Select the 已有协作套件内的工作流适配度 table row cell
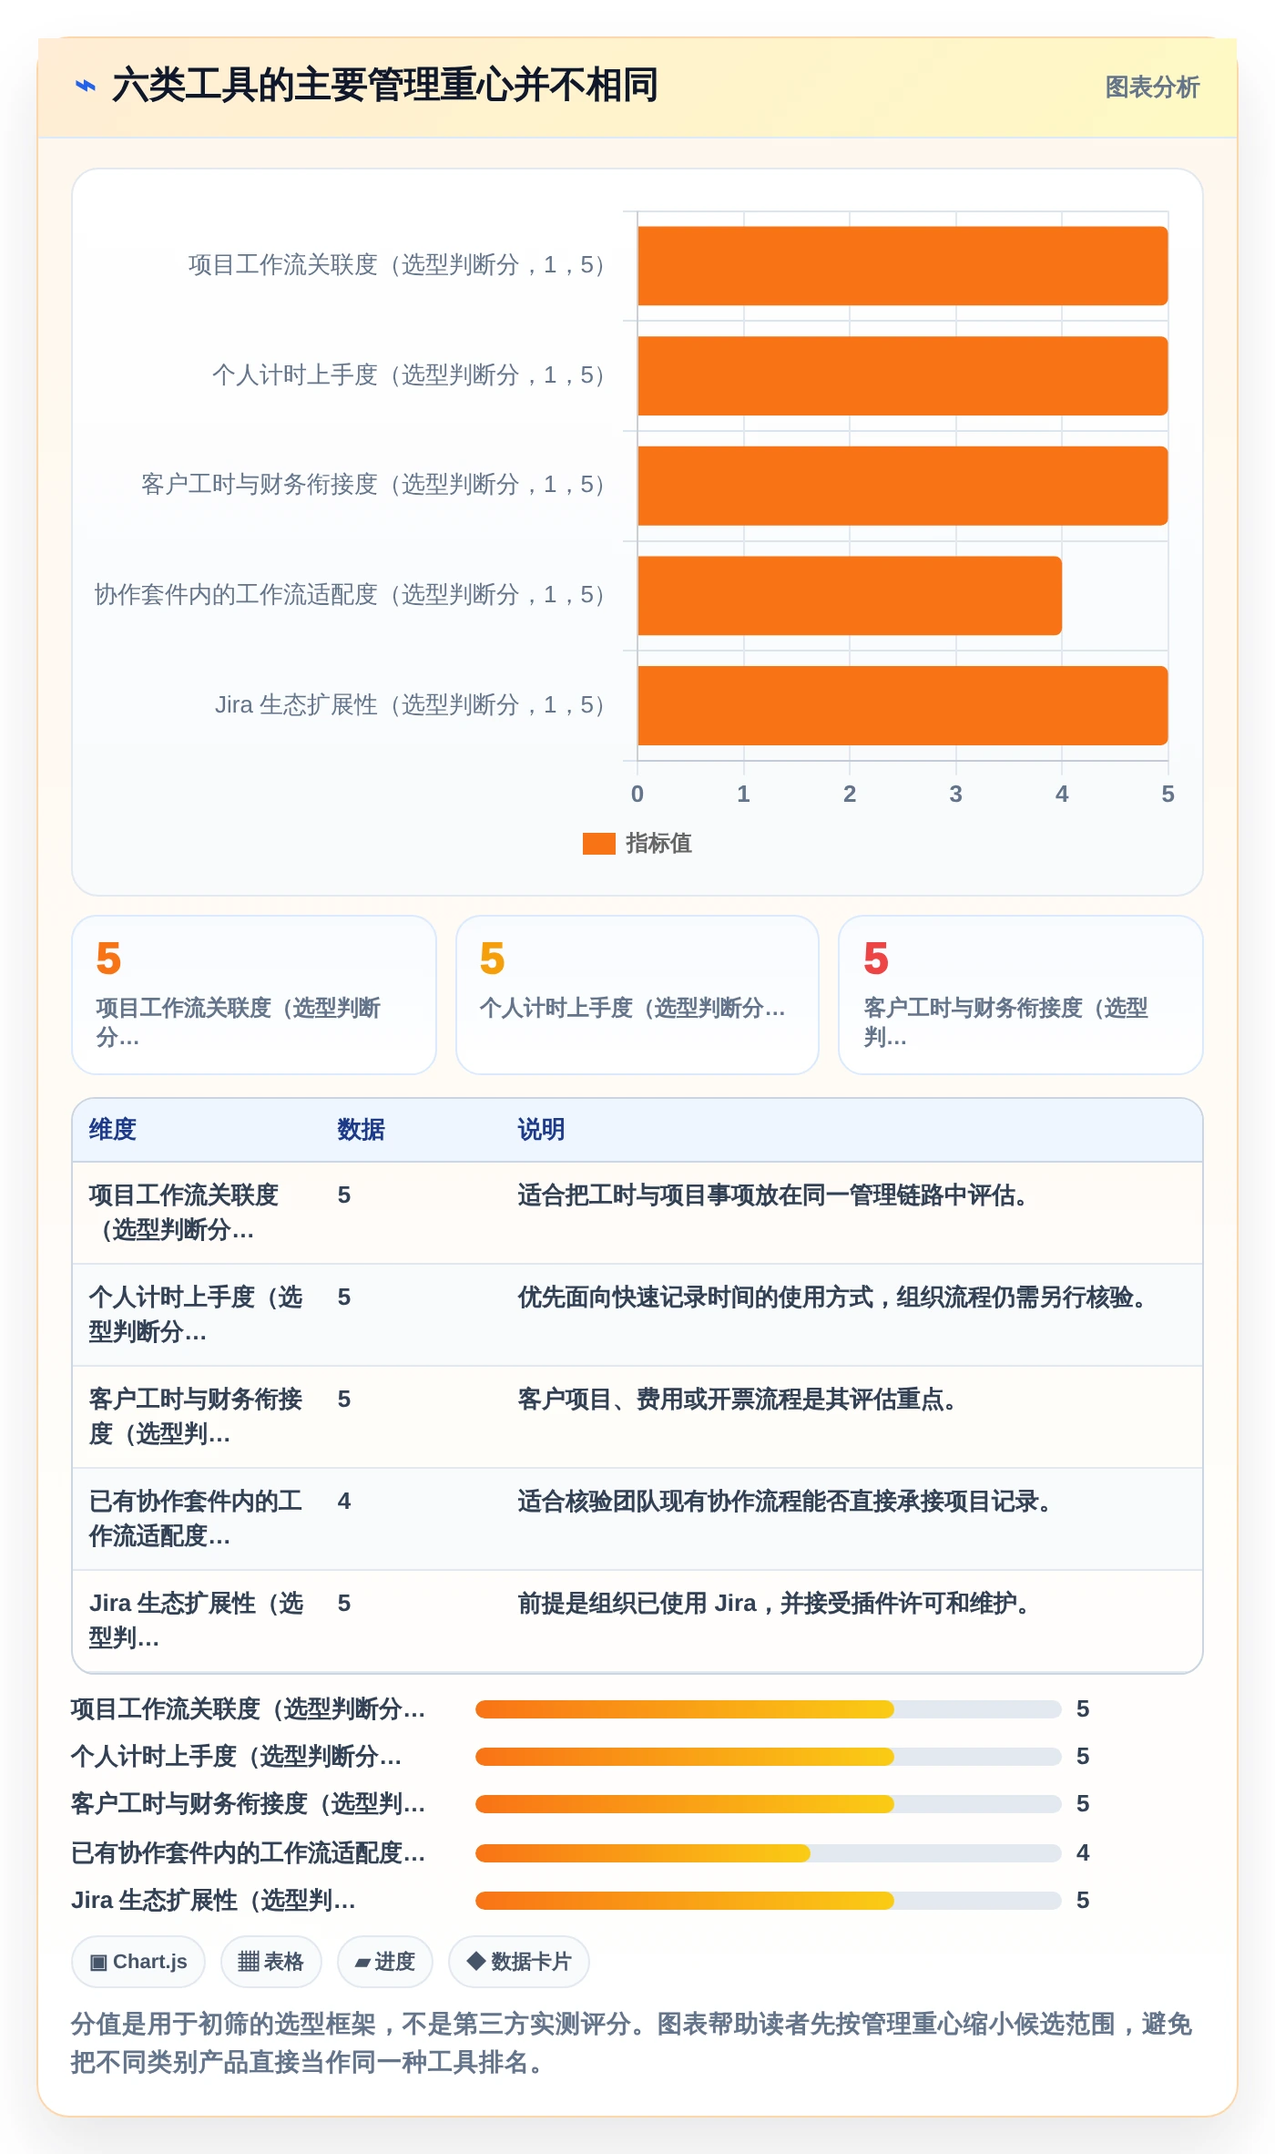The image size is (1275, 2154). pos(197,1519)
